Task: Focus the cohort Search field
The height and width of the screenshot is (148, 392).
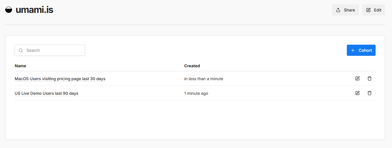Action: pos(53,50)
